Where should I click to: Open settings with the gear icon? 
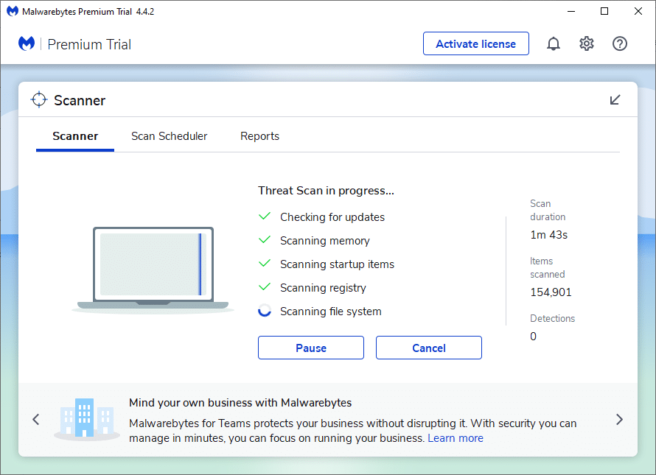[587, 43]
